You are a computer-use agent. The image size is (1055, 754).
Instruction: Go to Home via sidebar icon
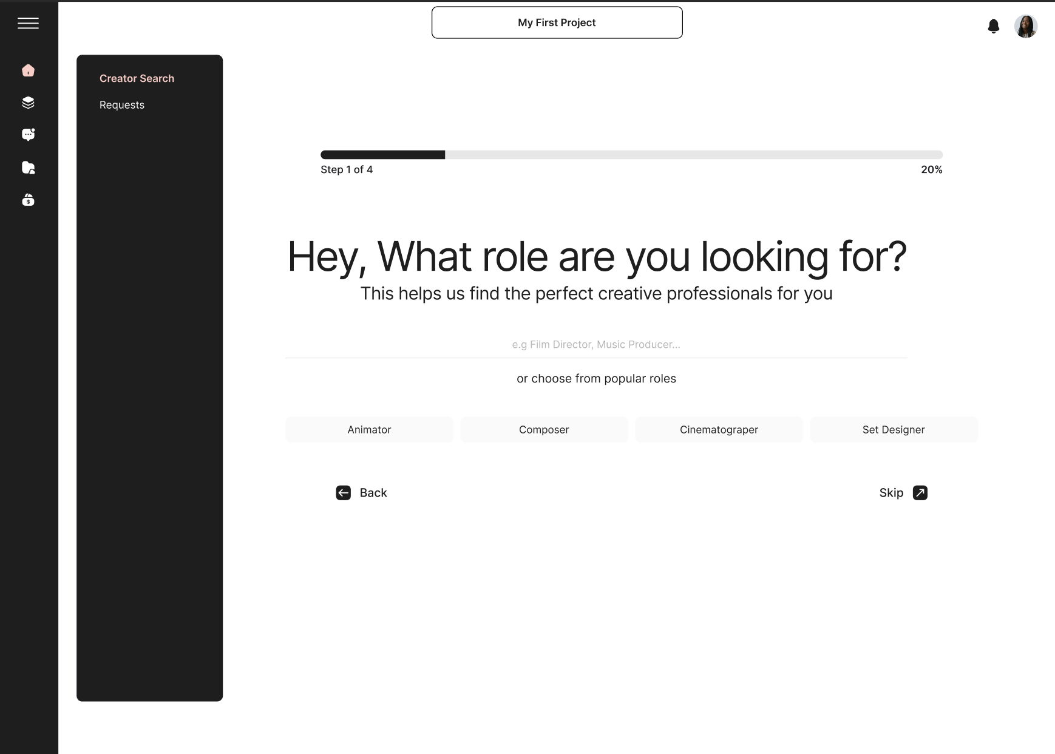click(x=28, y=70)
